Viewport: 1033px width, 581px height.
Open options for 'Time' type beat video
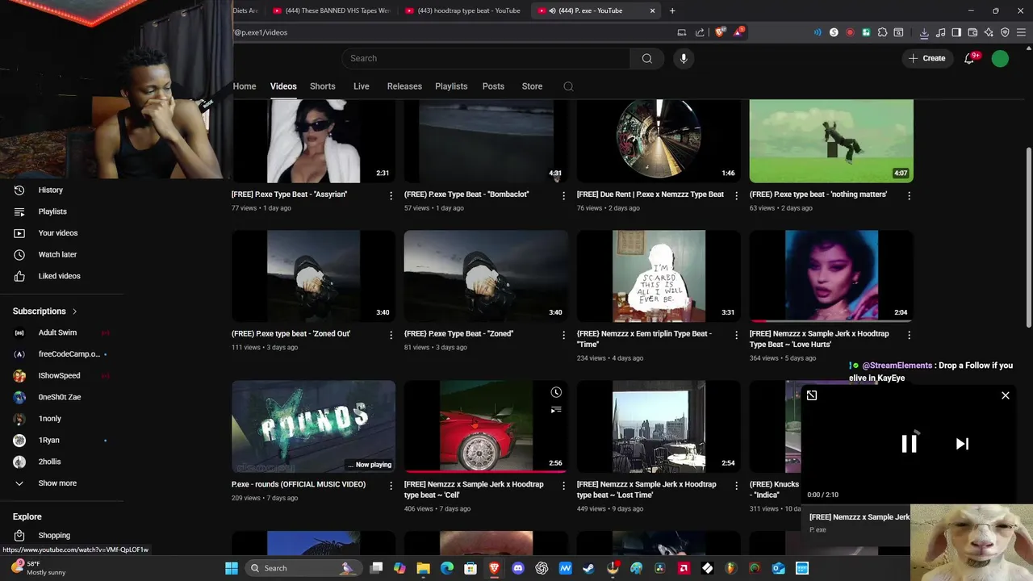click(x=736, y=335)
